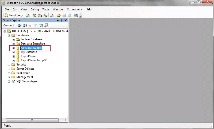Click the Print icon in toolbar
This screenshot has height=129, width=214.
click(x=70, y=15)
